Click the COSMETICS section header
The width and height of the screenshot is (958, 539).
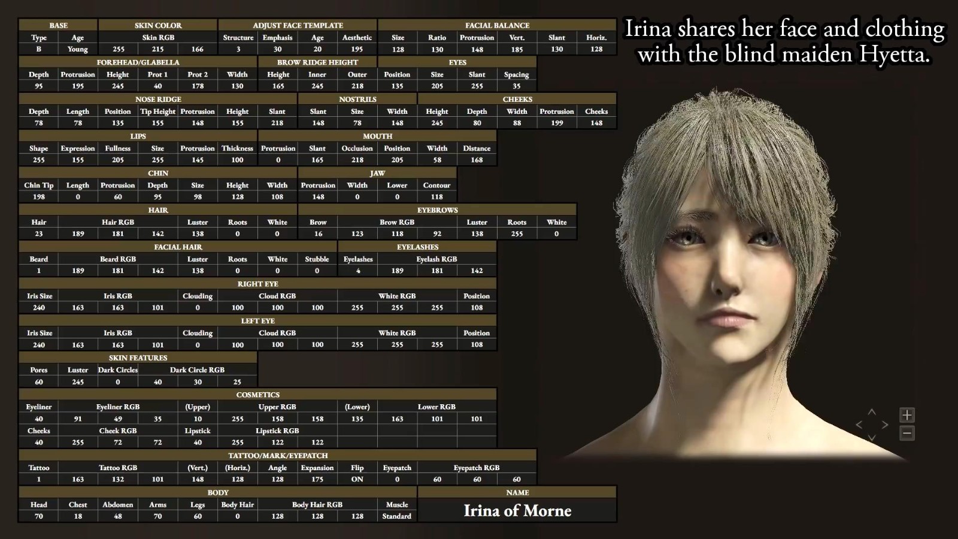pyautogui.click(x=257, y=395)
